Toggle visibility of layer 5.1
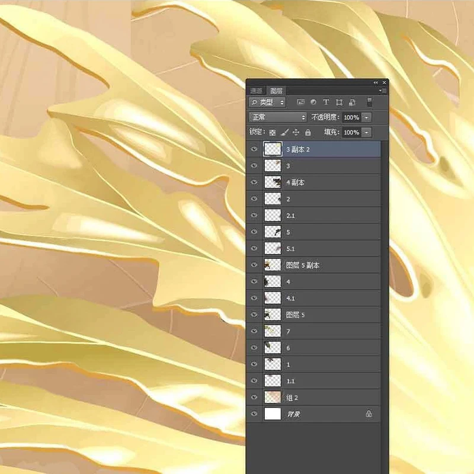Image resolution: width=474 pixels, height=474 pixels. [x=254, y=248]
